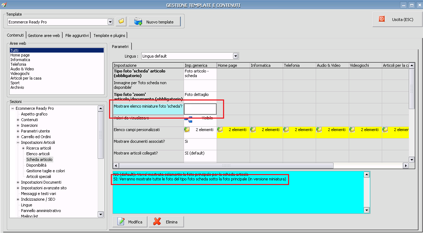The image size is (423, 233).
Task: Select Lingue tree item
Action: tap(26, 205)
